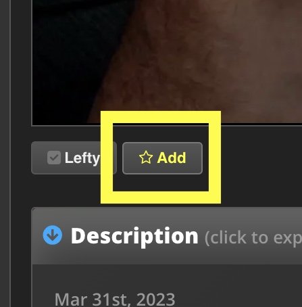The width and height of the screenshot is (302, 307).
Task: Click the yellow 'Add' label text
Action: coord(172,158)
